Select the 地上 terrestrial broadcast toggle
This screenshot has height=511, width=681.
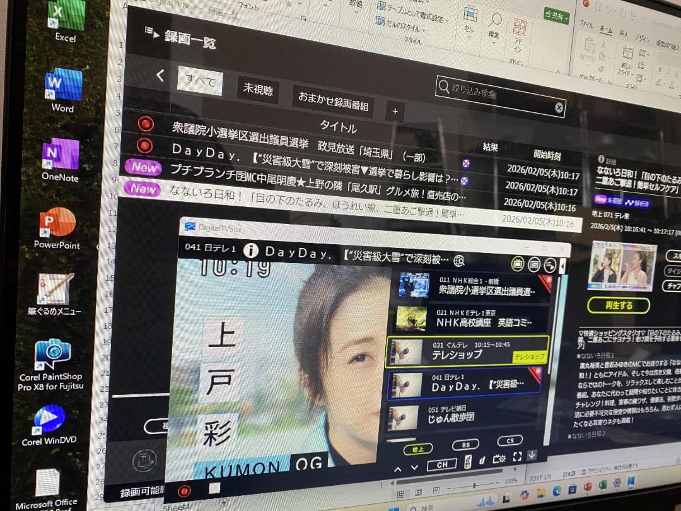pos(418,448)
